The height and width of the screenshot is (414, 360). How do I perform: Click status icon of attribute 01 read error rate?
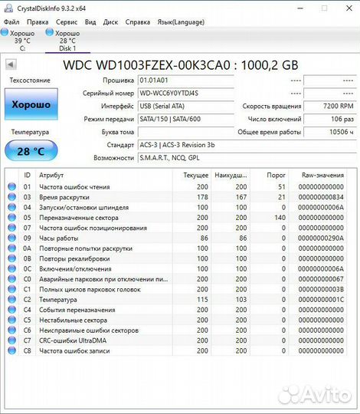click(x=11, y=186)
